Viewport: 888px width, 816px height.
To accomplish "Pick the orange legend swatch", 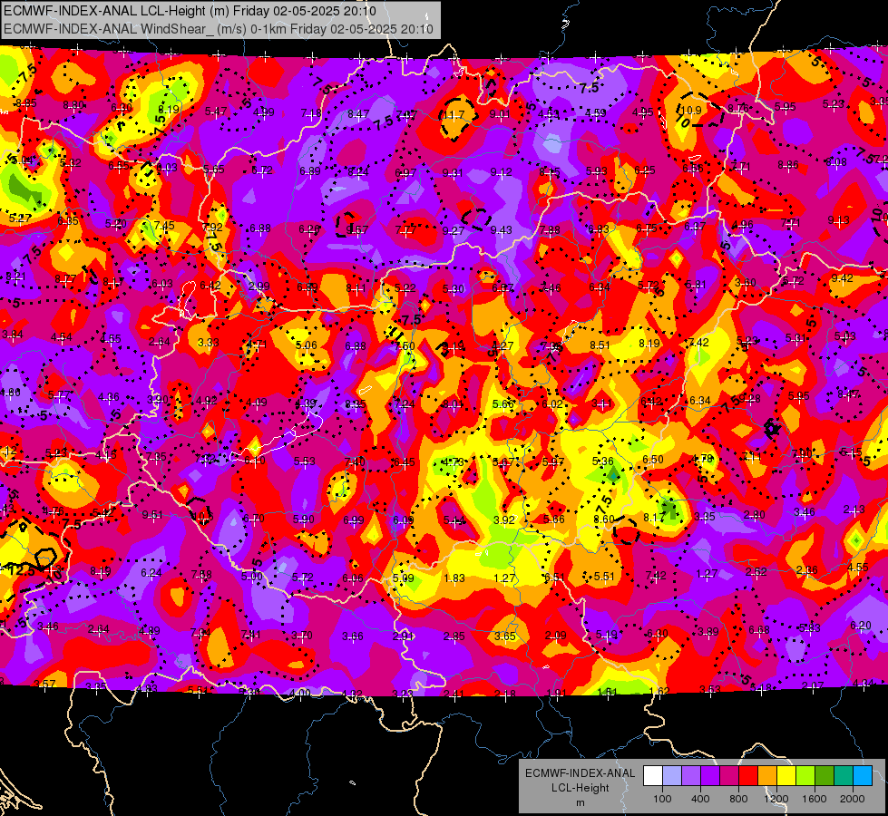I will (767, 776).
